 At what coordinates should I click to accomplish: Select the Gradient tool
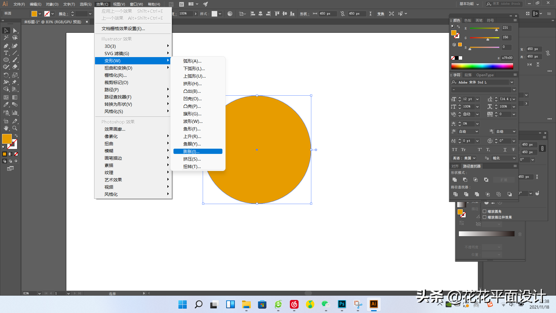15,97
